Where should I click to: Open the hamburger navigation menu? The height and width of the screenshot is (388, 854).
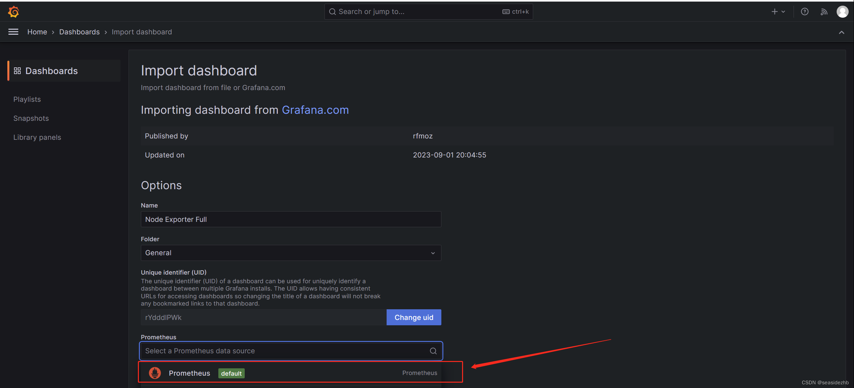coord(13,32)
